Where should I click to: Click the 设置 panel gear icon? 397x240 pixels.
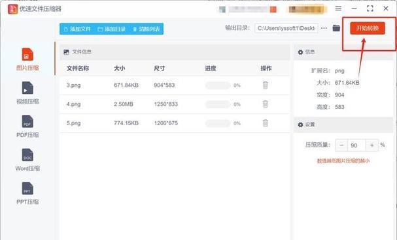tap(300, 125)
